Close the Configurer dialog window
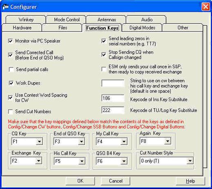Screen dimensions: 212x189 tap(205, 7)
